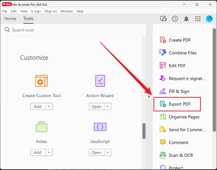Open the E-Sign menu

coord(36,11)
